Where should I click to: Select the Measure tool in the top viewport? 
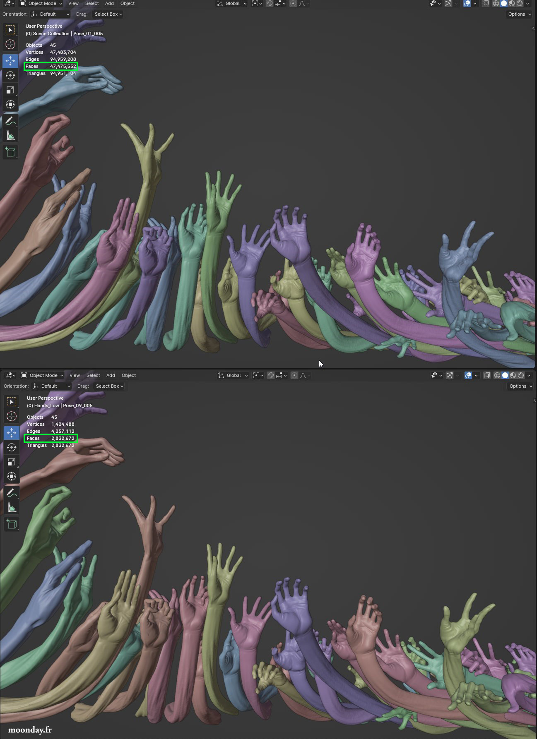click(x=10, y=135)
